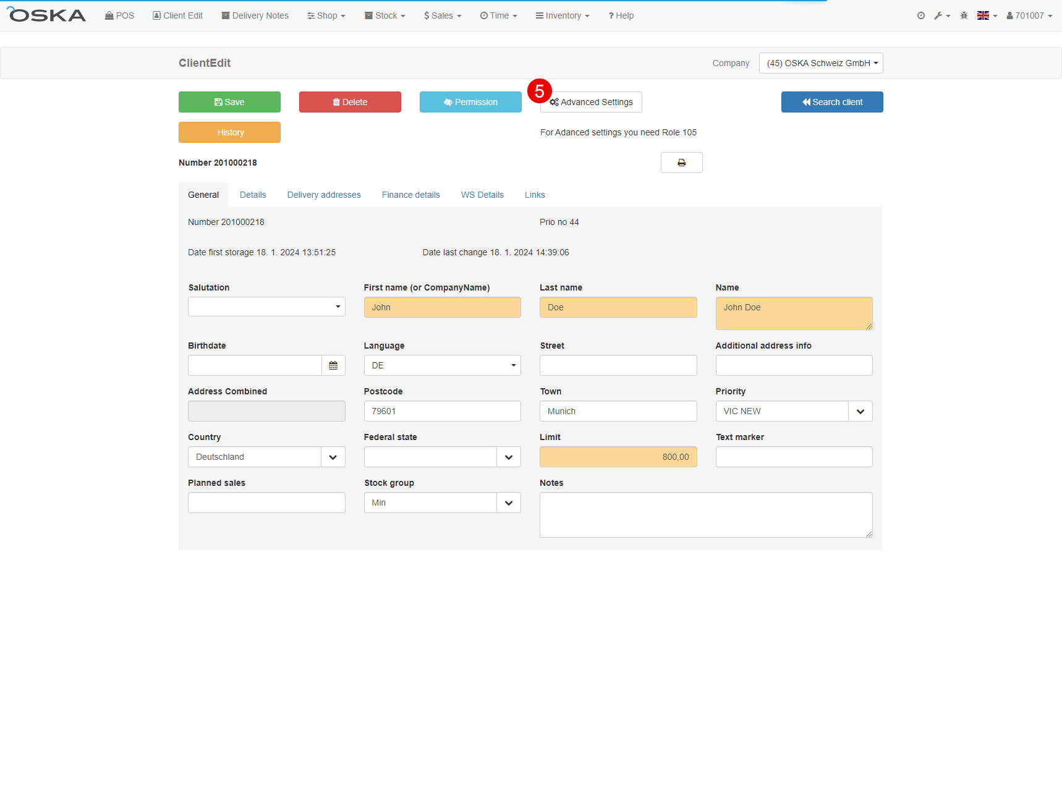Delete the client
Image resolution: width=1062 pixels, height=785 pixels.
[350, 102]
